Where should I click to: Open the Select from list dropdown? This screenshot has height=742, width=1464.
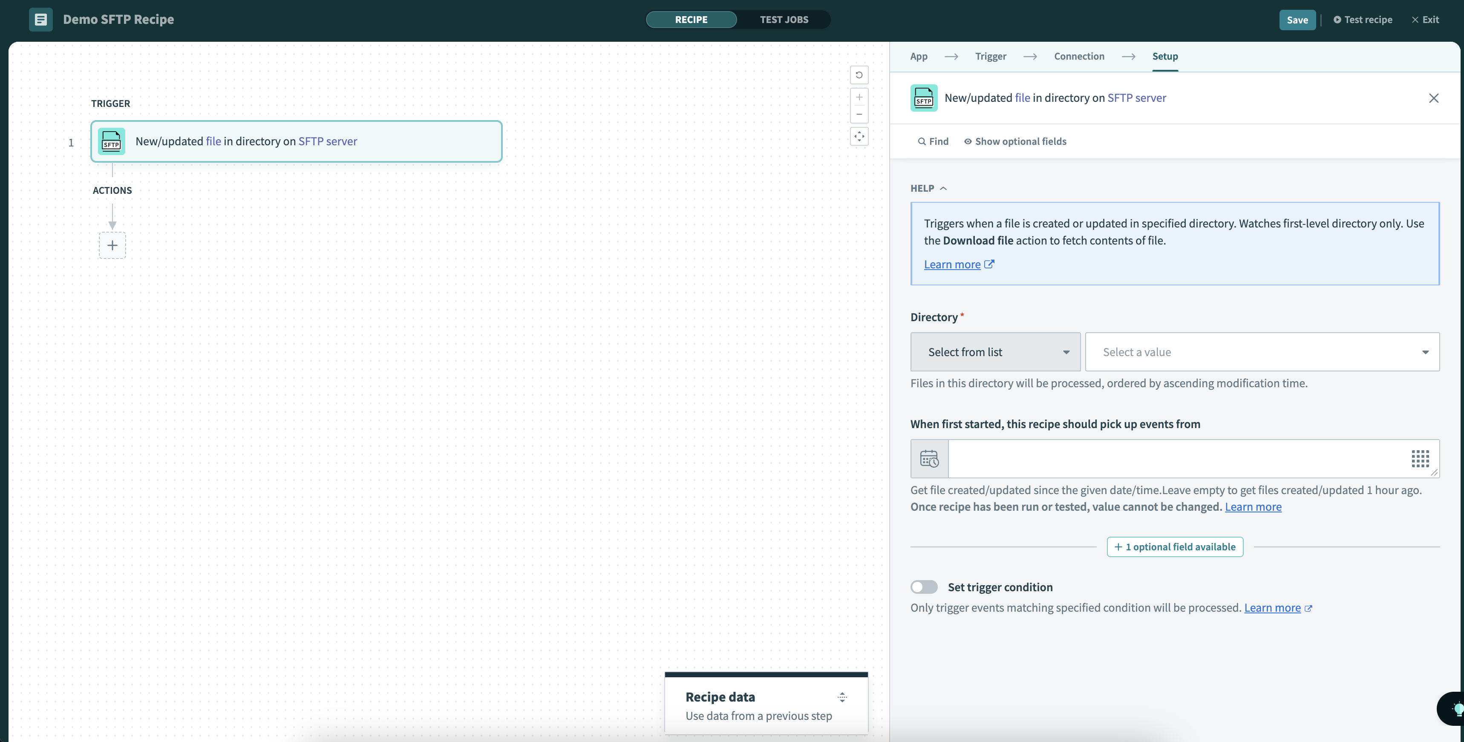coord(995,352)
